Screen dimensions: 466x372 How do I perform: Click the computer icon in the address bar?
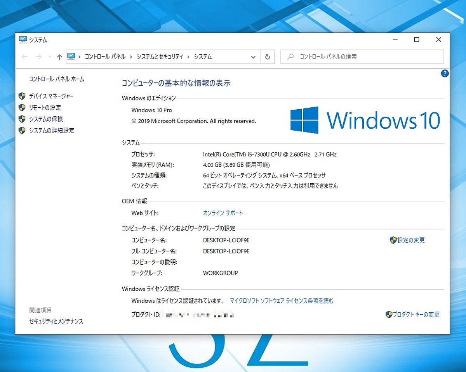[71, 57]
